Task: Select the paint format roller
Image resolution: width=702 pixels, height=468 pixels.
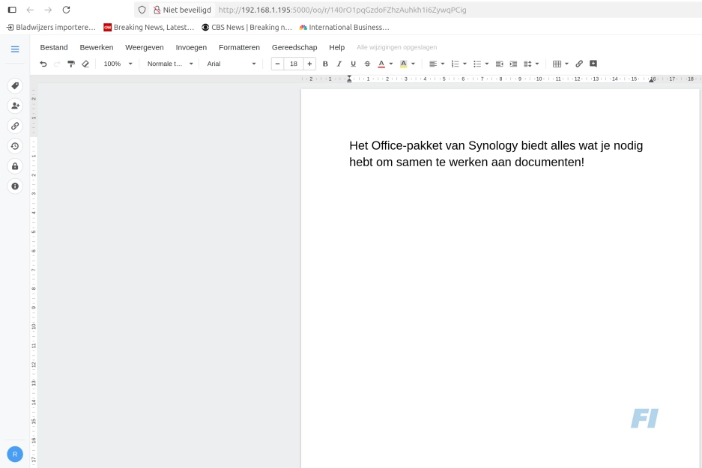Action: click(70, 64)
